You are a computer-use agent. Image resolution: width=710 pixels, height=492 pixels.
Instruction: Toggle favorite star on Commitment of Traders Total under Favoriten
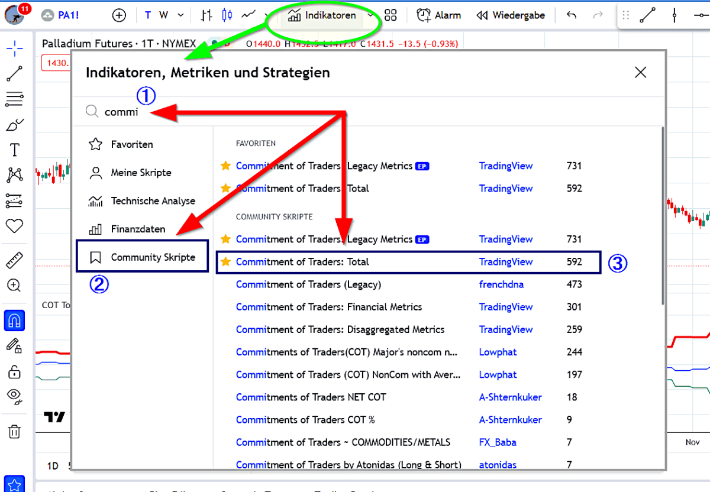(x=225, y=188)
